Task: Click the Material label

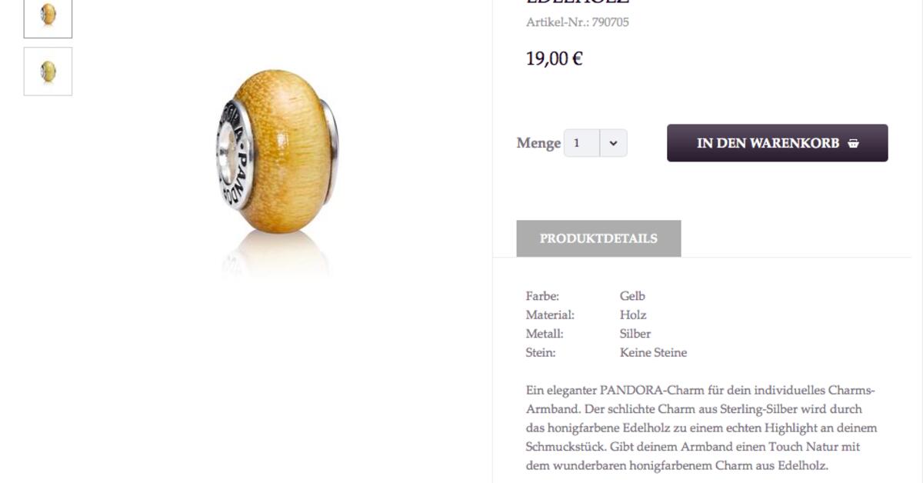Action: point(550,315)
